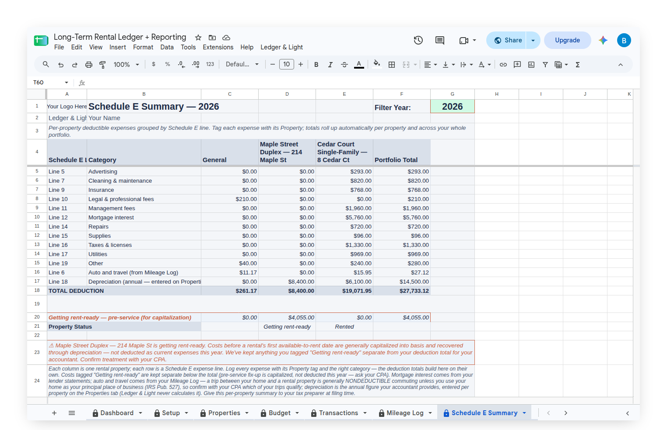This screenshot has height=430, width=667.
Task: Format selection as currency
Action: click(154, 65)
